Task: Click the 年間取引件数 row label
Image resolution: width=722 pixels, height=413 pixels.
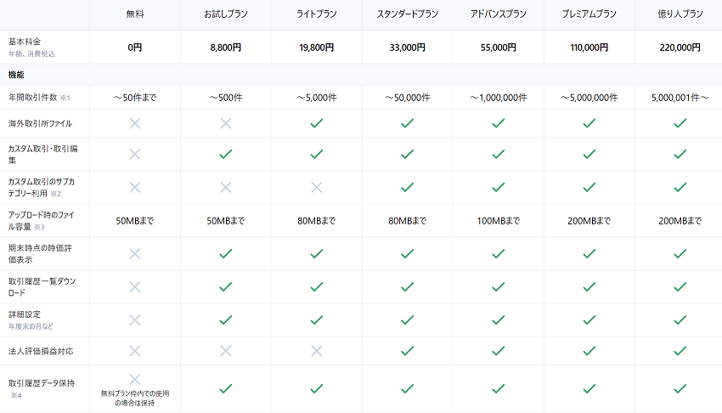Action: [32, 98]
